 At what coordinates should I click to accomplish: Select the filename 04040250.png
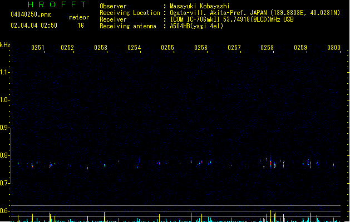pyautogui.click(x=31, y=14)
